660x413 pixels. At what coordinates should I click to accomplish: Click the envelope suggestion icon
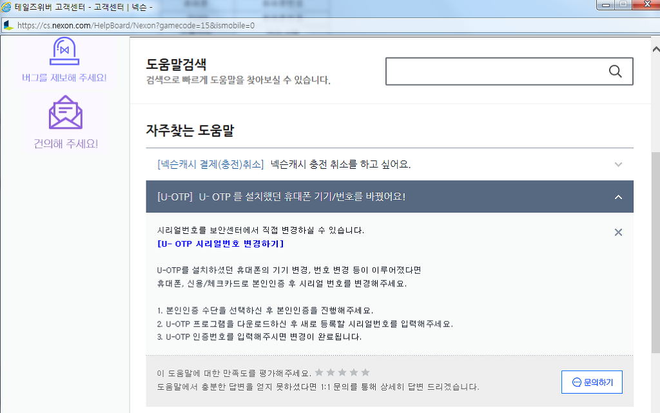pyautogui.click(x=66, y=112)
